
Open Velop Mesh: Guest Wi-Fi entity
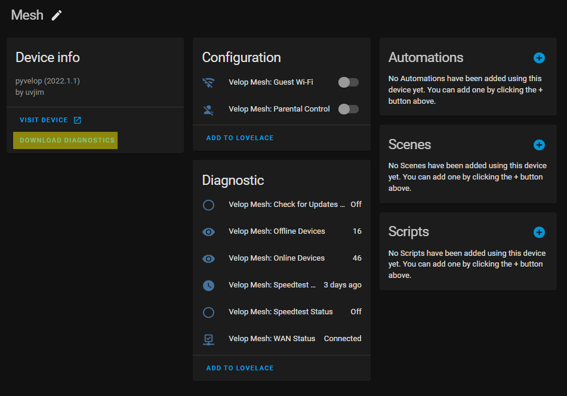coord(271,82)
